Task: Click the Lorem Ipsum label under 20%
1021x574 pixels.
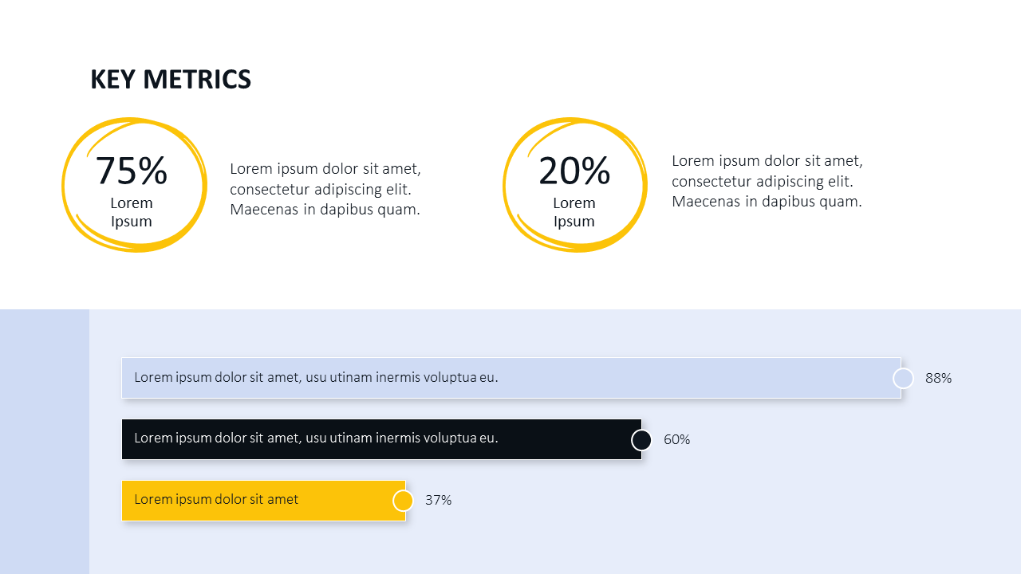Action: [574, 212]
